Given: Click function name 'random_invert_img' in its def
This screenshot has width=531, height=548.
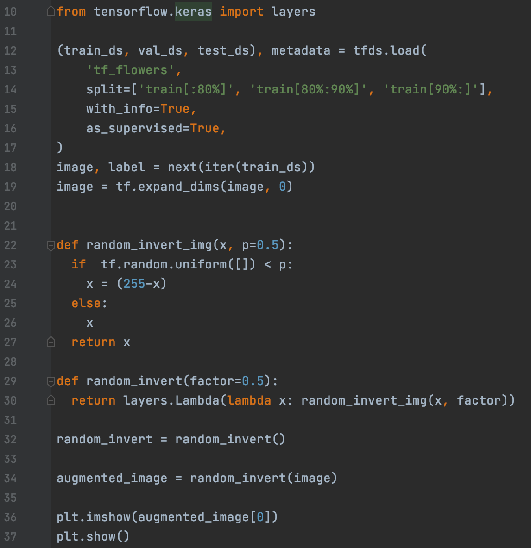Looking at the screenshot, I should [149, 245].
